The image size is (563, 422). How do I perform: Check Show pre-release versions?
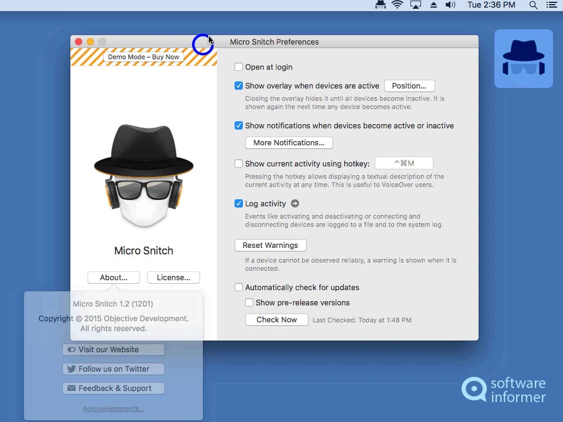tap(249, 302)
